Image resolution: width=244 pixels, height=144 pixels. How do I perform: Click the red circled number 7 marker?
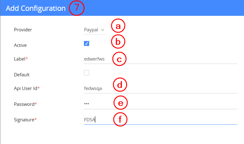[76, 8]
